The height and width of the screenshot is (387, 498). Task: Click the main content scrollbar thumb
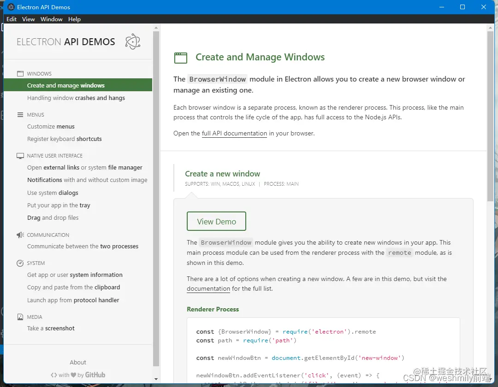[490, 116]
